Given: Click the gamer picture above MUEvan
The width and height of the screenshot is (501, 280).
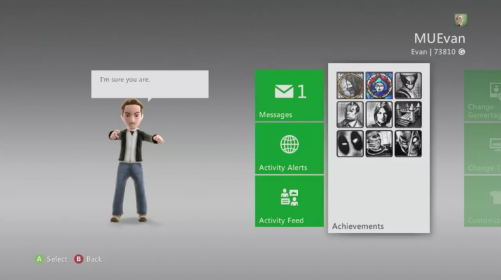Looking at the screenshot, I should coord(461,20).
